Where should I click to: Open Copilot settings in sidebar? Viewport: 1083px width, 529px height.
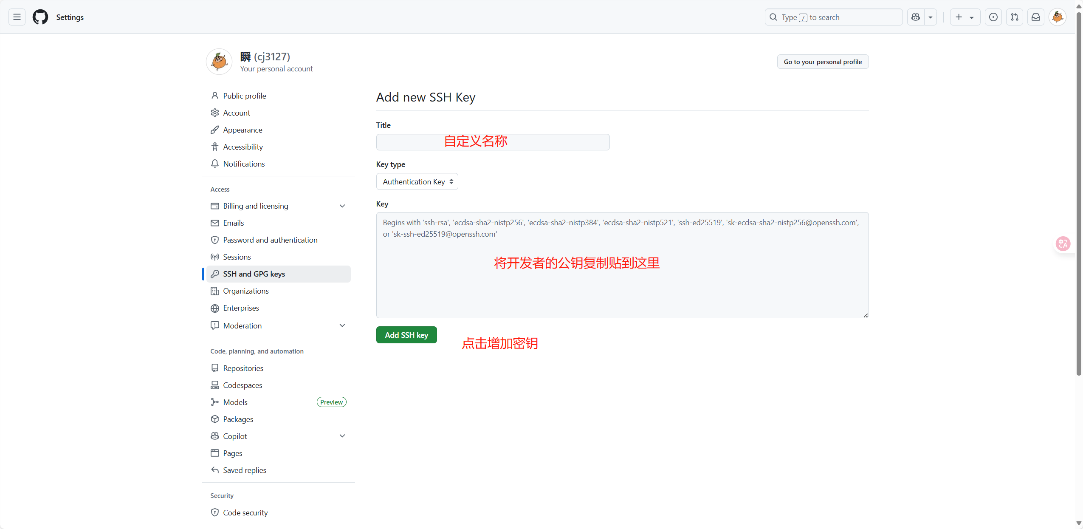(279, 436)
